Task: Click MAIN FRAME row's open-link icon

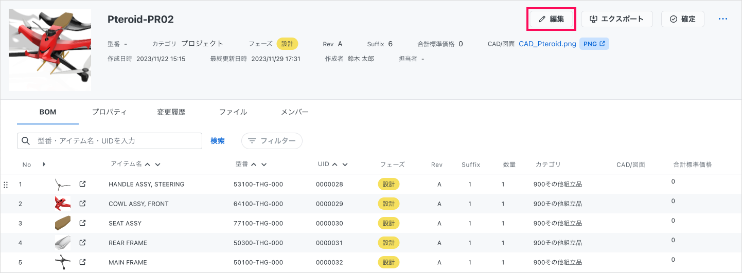Action: (82, 262)
